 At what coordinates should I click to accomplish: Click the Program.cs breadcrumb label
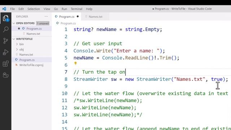68,23
